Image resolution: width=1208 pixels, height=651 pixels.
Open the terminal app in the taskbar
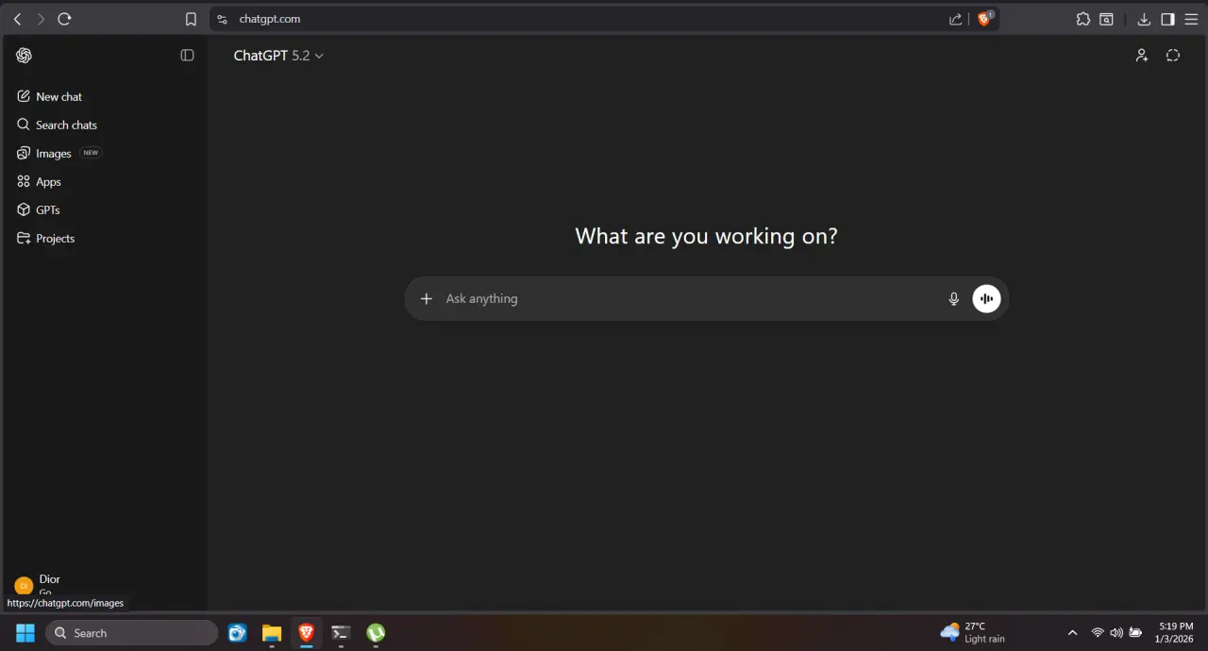tap(341, 633)
